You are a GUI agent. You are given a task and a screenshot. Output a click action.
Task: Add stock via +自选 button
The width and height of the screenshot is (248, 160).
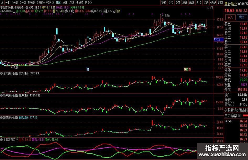(213, 3)
